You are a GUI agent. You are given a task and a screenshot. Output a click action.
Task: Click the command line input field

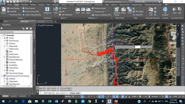tap(110, 93)
